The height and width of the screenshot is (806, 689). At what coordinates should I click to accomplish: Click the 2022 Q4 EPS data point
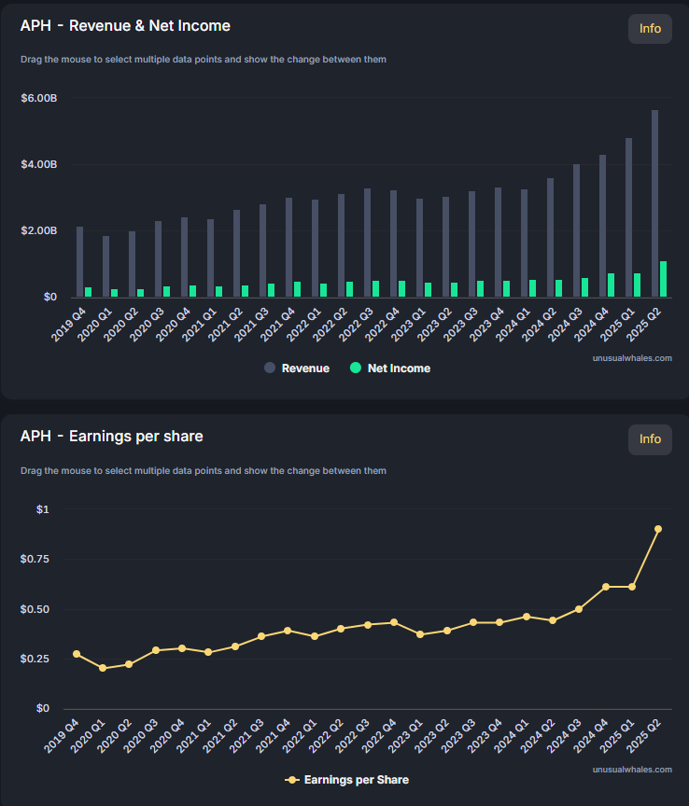coord(394,622)
